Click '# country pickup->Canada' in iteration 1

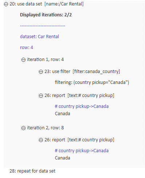(82, 106)
